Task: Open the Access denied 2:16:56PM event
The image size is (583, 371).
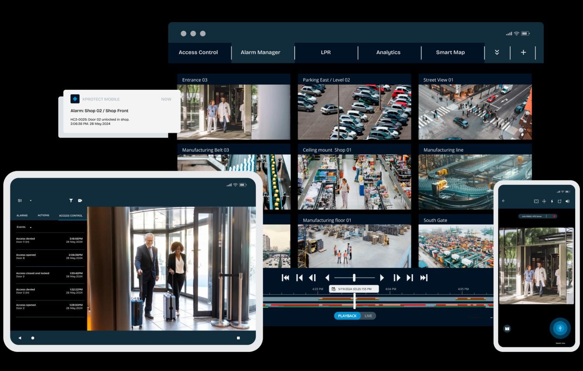Action: 49,240
